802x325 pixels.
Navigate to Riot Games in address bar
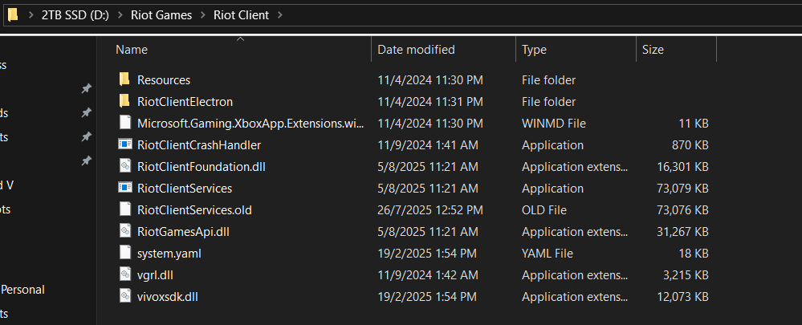click(161, 15)
